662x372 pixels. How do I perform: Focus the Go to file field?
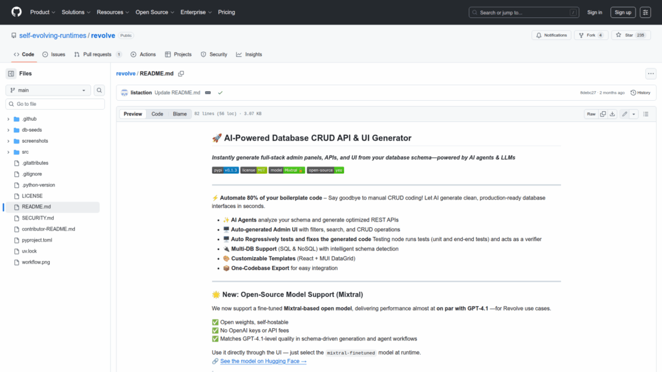pos(55,104)
